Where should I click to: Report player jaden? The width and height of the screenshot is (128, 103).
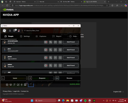(x=55, y=65)
